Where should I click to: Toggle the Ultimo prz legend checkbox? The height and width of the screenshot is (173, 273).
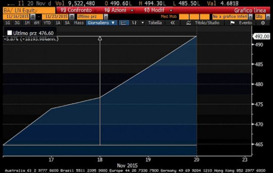tap(9, 32)
